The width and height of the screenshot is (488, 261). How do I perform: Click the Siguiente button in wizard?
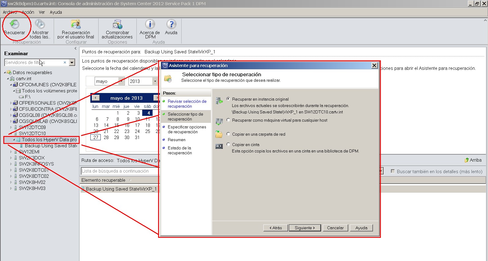click(x=305, y=228)
